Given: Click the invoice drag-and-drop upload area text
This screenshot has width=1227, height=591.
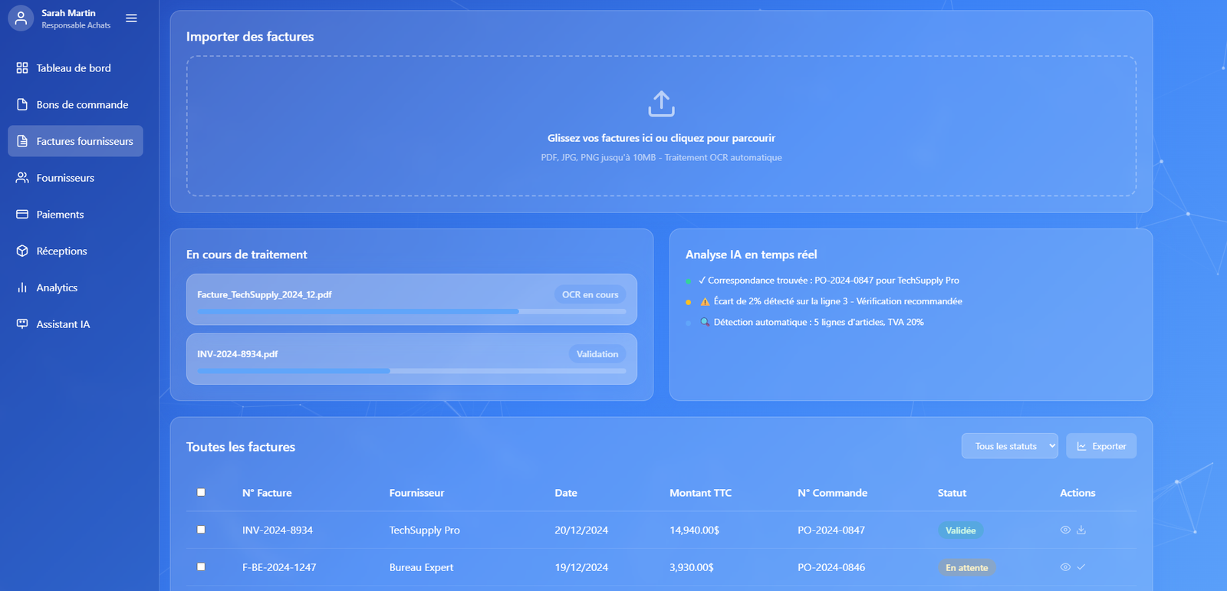Looking at the screenshot, I should pos(661,138).
